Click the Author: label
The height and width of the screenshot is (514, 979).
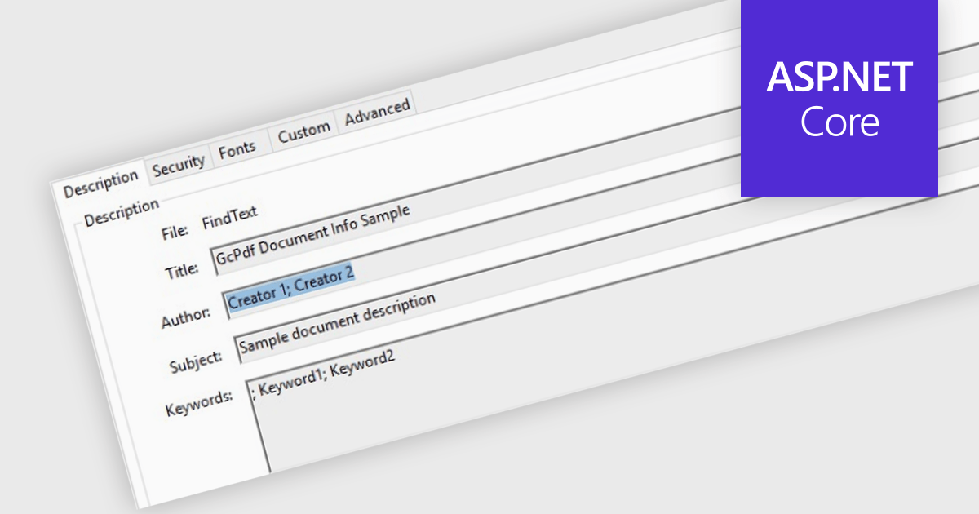tap(188, 316)
